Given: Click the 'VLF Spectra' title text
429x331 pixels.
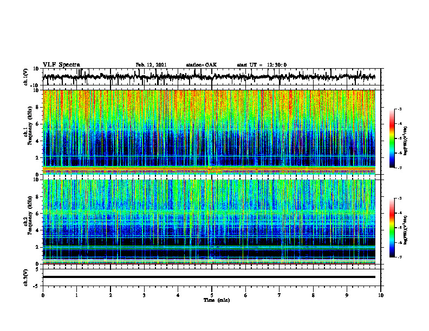Looking at the screenshot, I should click(61, 65).
